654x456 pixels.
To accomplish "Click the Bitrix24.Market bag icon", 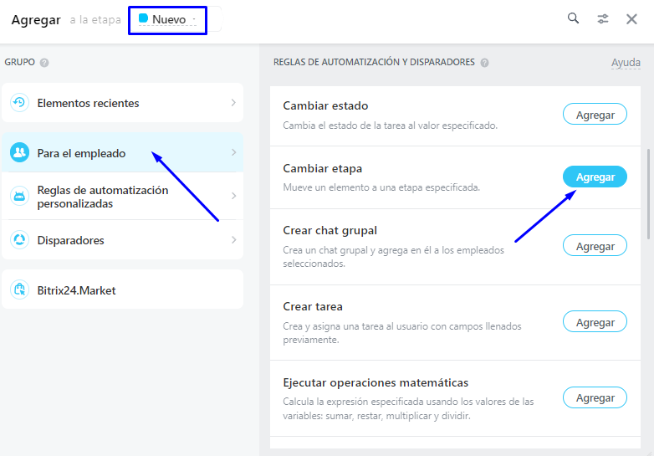I will coord(19,290).
